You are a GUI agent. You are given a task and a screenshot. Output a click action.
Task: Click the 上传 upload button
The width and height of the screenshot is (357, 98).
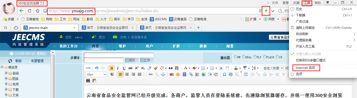(147, 60)
